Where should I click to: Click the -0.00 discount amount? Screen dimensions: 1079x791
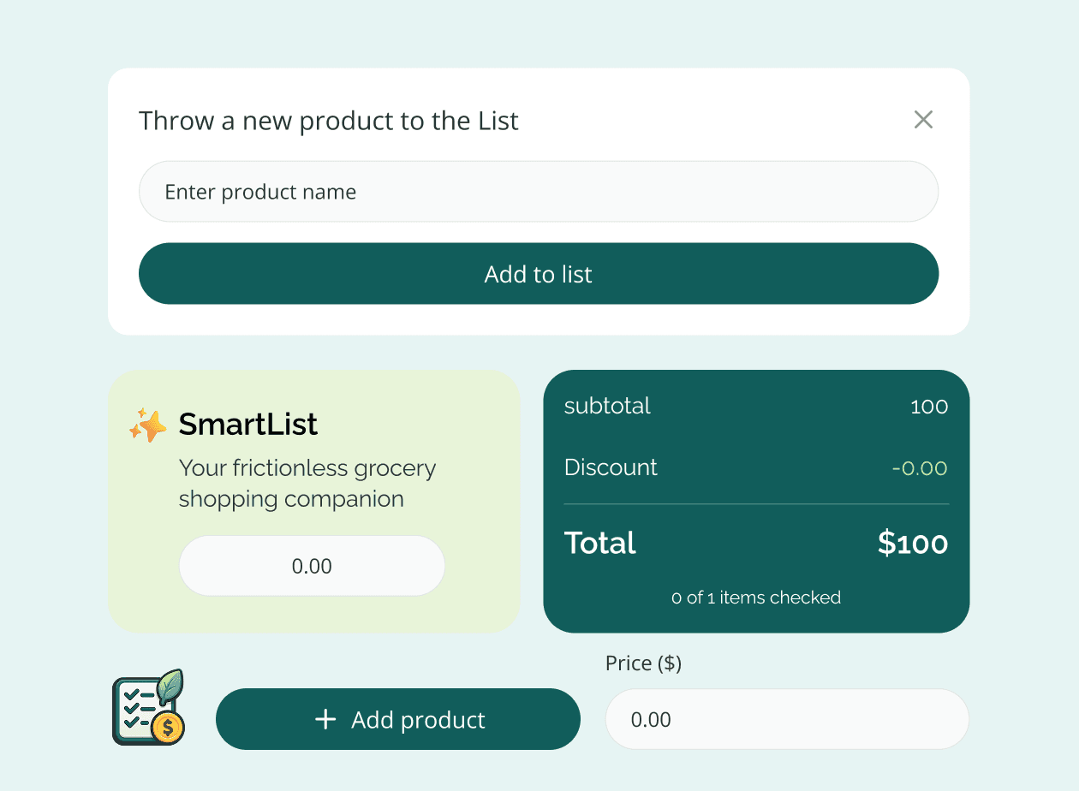pos(919,468)
